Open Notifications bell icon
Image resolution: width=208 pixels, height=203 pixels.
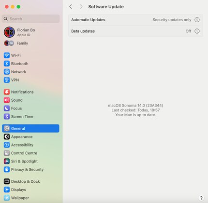pos(7,92)
